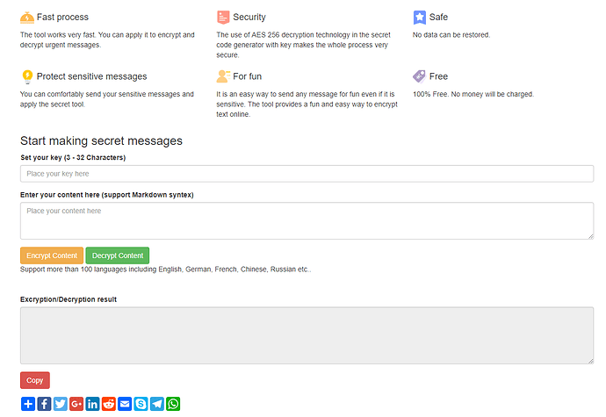Click the 'Safe' heading text
This screenshot has height=417, width=606.
tap(438, 17)
